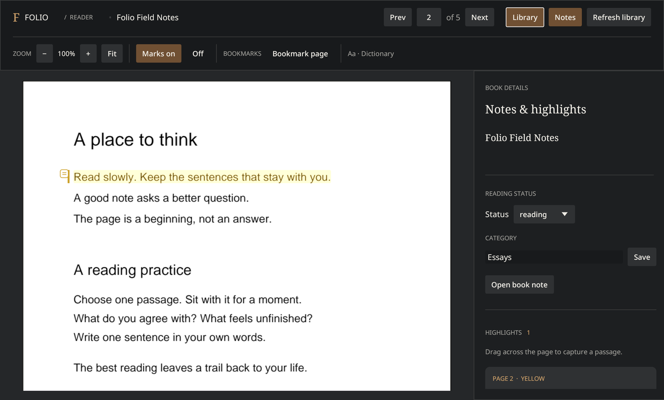Zoom out with the minus button
Viewport: 664px width, 400px height.
click(44, 54)
